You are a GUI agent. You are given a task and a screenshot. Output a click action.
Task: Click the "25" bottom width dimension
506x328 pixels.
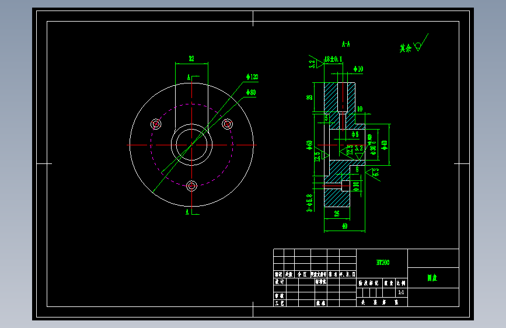pos(337,214)
